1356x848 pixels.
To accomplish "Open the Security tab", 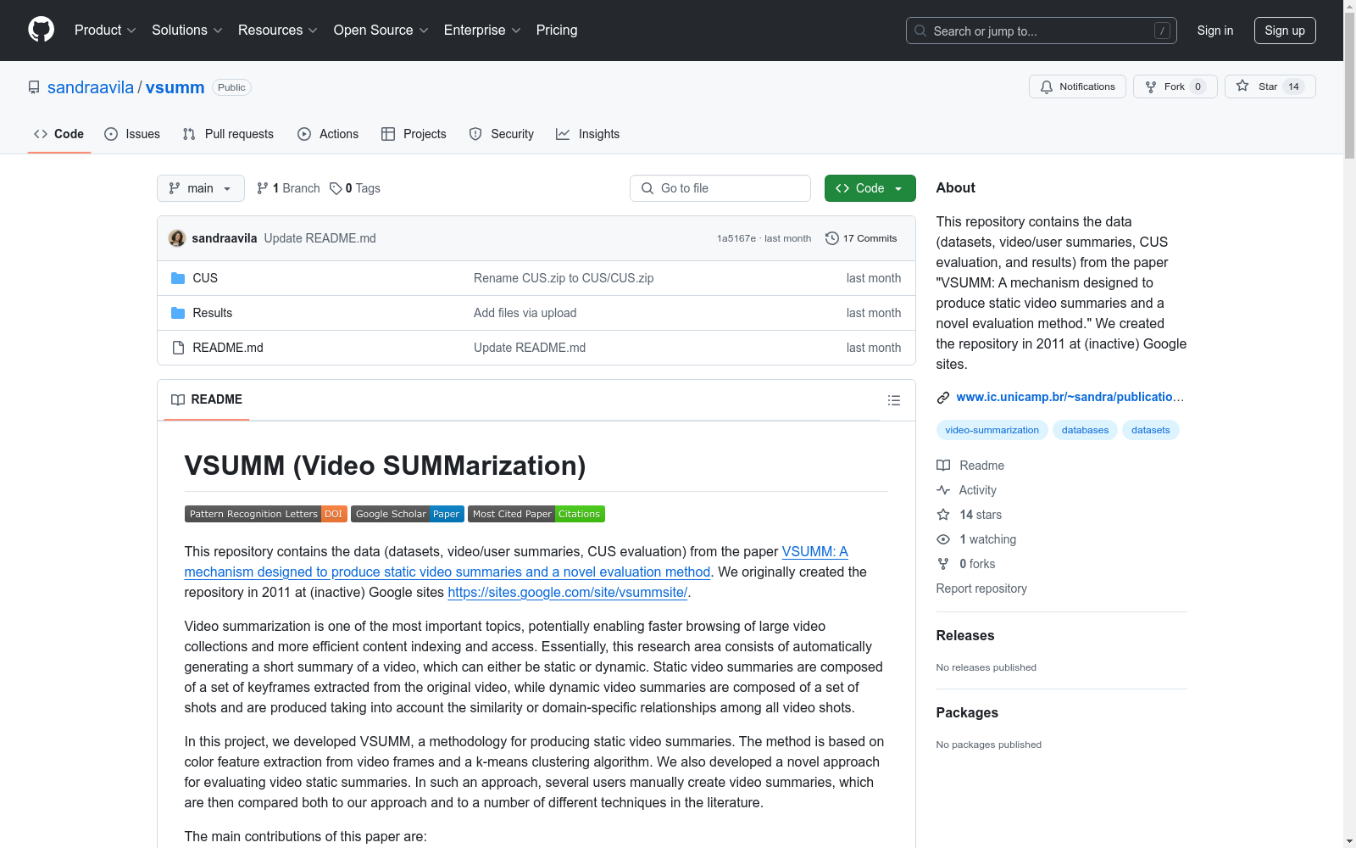I will [502, 134].
